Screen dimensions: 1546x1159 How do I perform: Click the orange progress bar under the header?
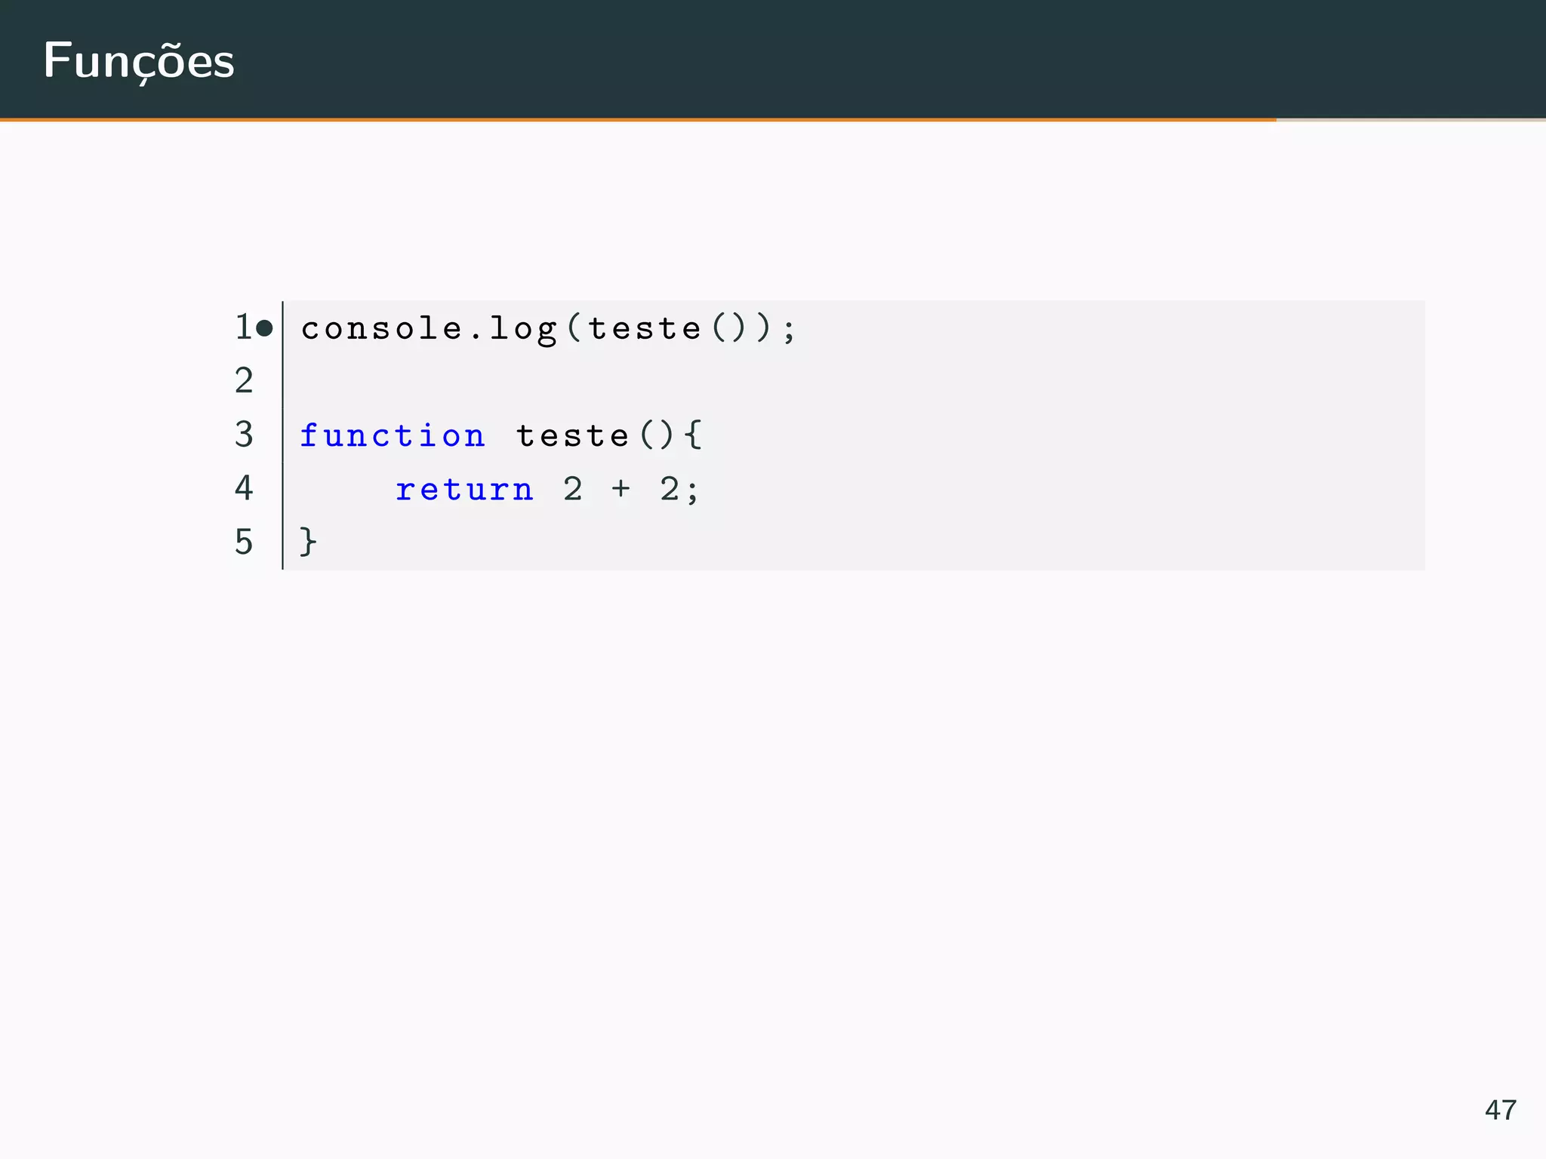[x=638, y=119]
